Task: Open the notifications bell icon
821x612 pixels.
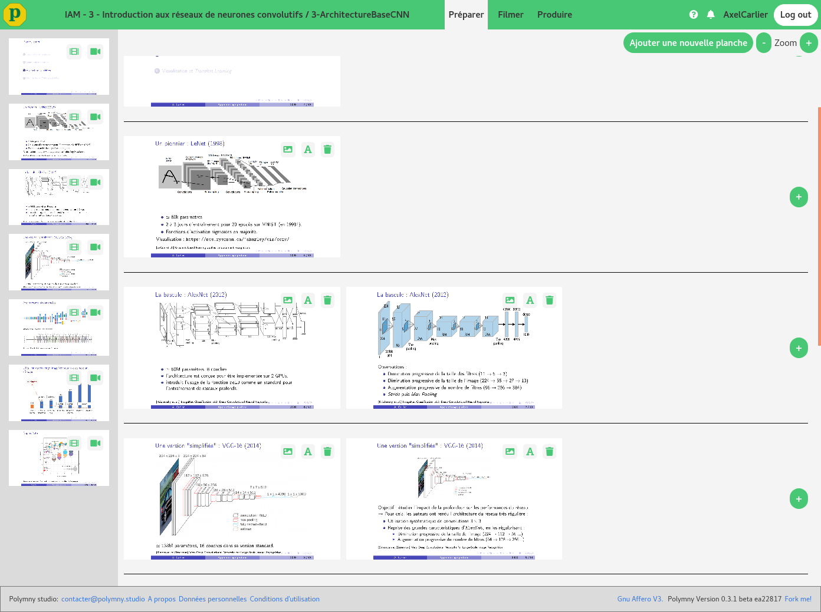Action: (x=711, y=15)
